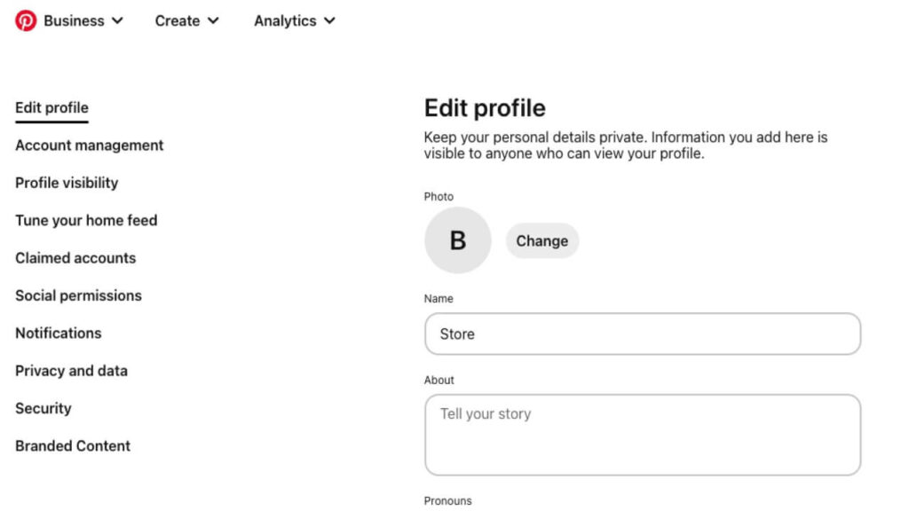Open Notifications settings
The height and width of the screenshot is (511, 909).
59,334
